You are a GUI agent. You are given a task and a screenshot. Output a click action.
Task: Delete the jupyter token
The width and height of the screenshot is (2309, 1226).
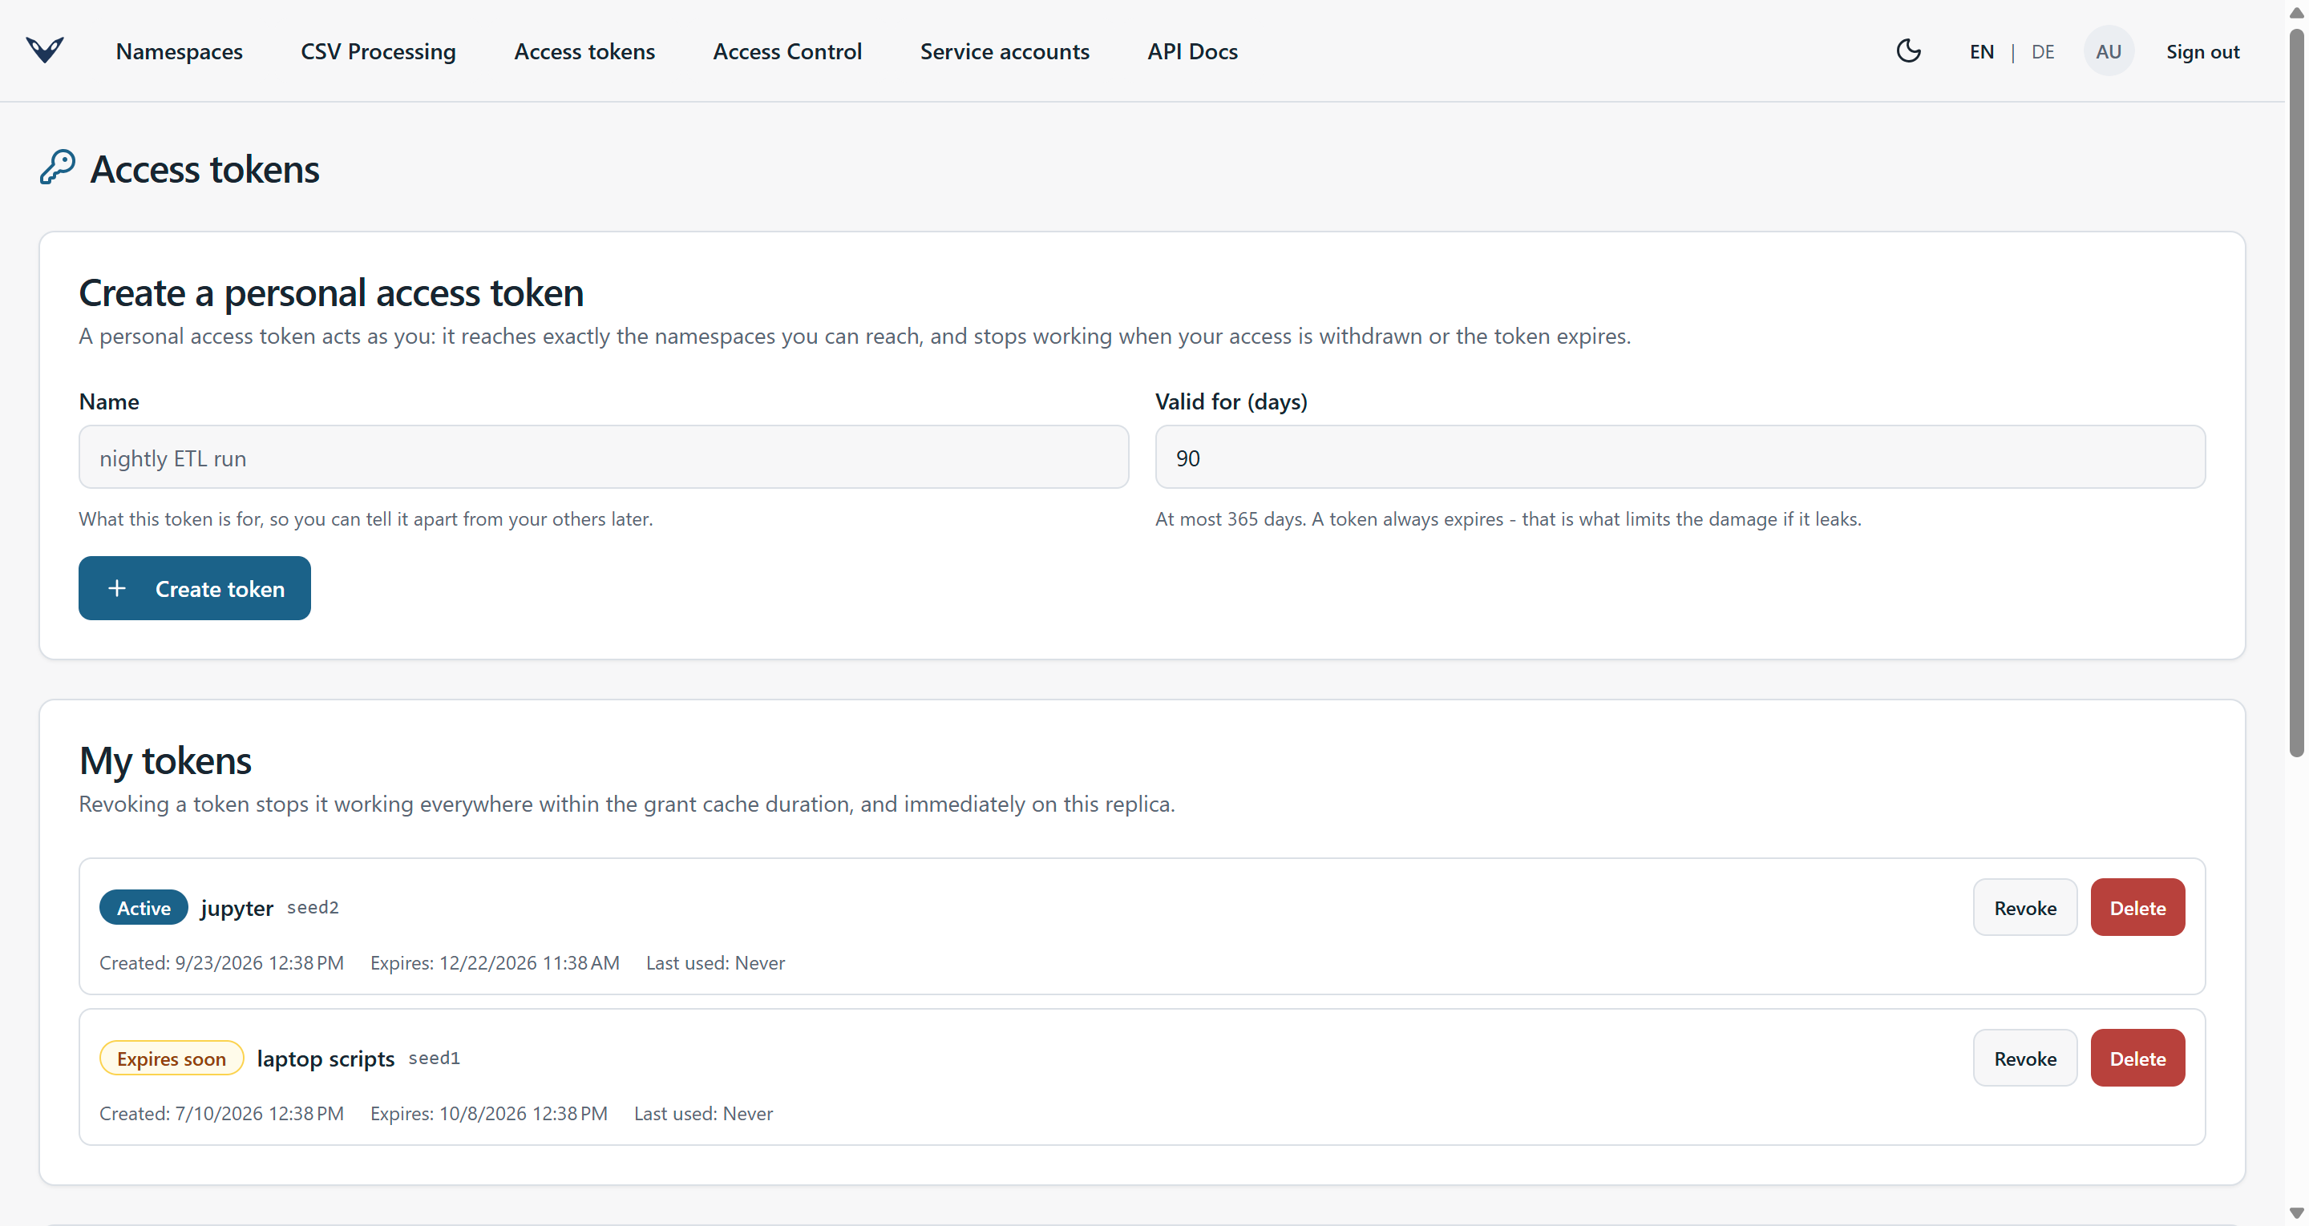pos(2137,907)
